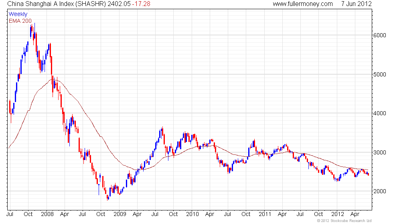Click the China Shanghai A Index title

(57, 4)
